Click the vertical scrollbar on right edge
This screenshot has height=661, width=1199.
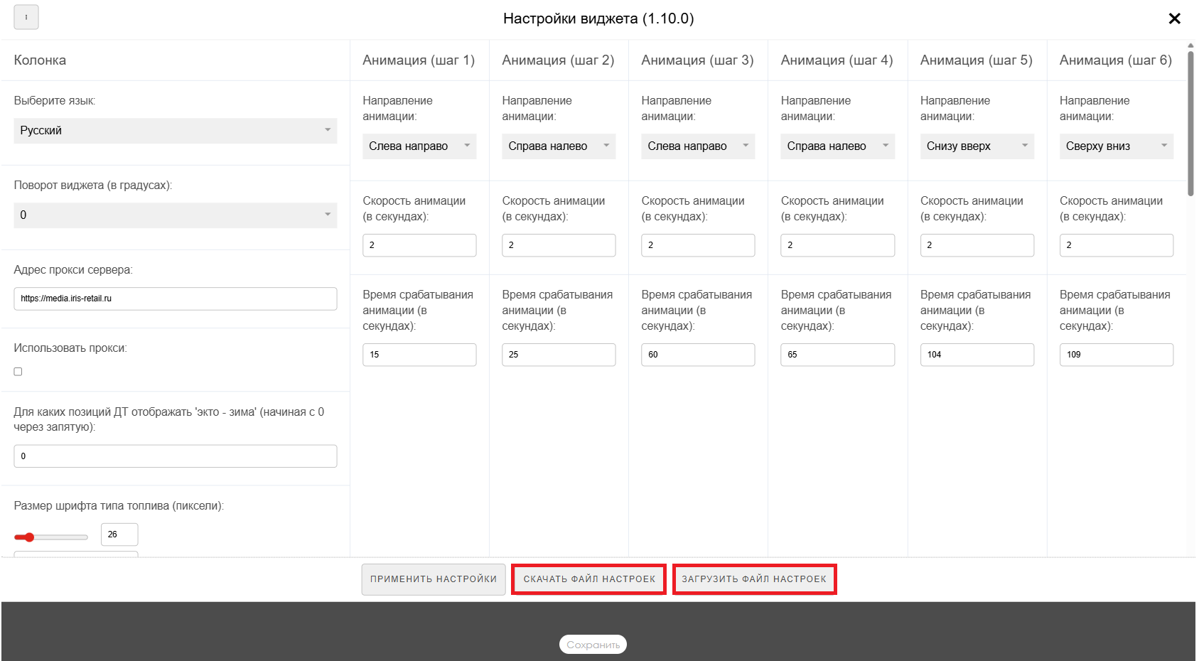[x=1190, y=121]
